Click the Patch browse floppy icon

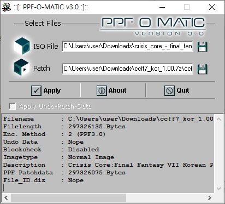pos(202,69)
